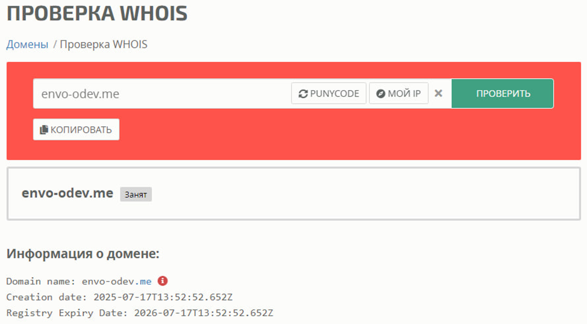Click the Проверка WHOIS breadcrumb text
The width and height of the screenshot is (587, 324).
click(104, 44)
